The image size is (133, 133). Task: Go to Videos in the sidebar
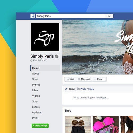(36, 96)
